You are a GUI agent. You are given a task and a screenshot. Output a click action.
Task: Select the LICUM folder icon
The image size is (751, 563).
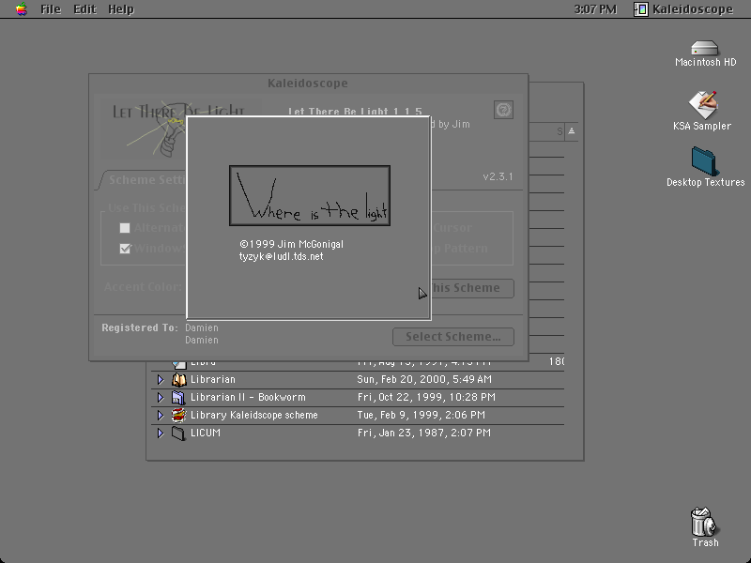pos(178,434)
